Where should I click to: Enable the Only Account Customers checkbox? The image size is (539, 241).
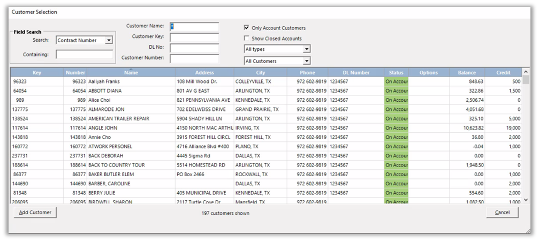click(x=247, y=28)
